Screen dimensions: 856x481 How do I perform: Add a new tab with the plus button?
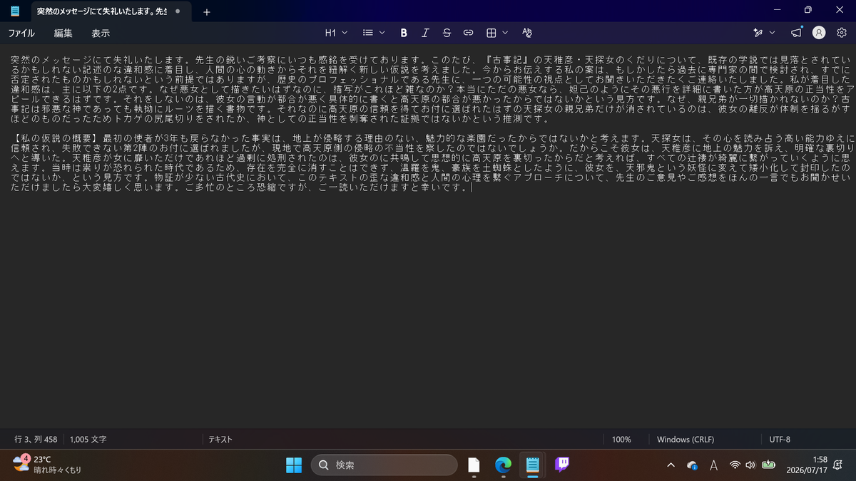pyautogui.click(x=206, y=11)
